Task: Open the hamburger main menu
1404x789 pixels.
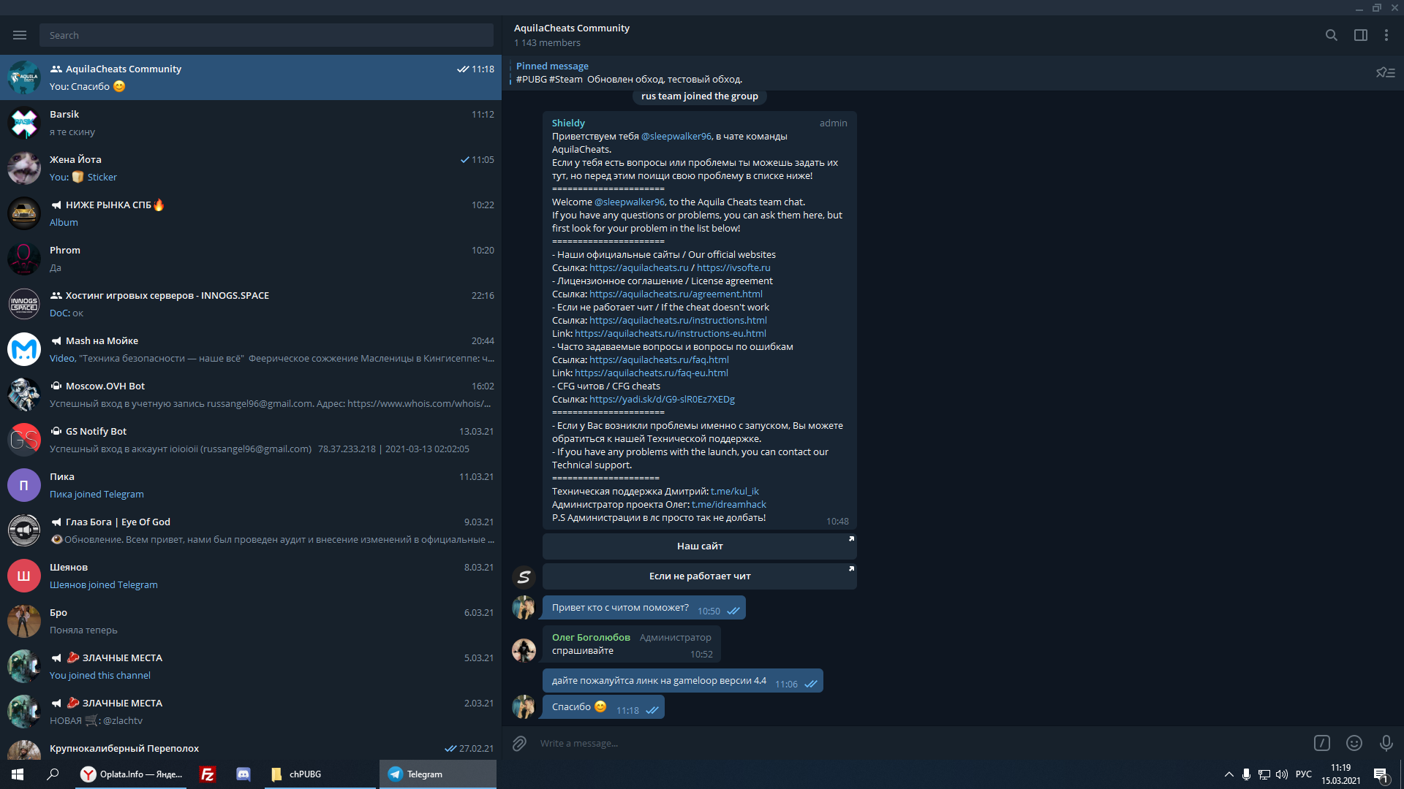Action: [20, 35]
